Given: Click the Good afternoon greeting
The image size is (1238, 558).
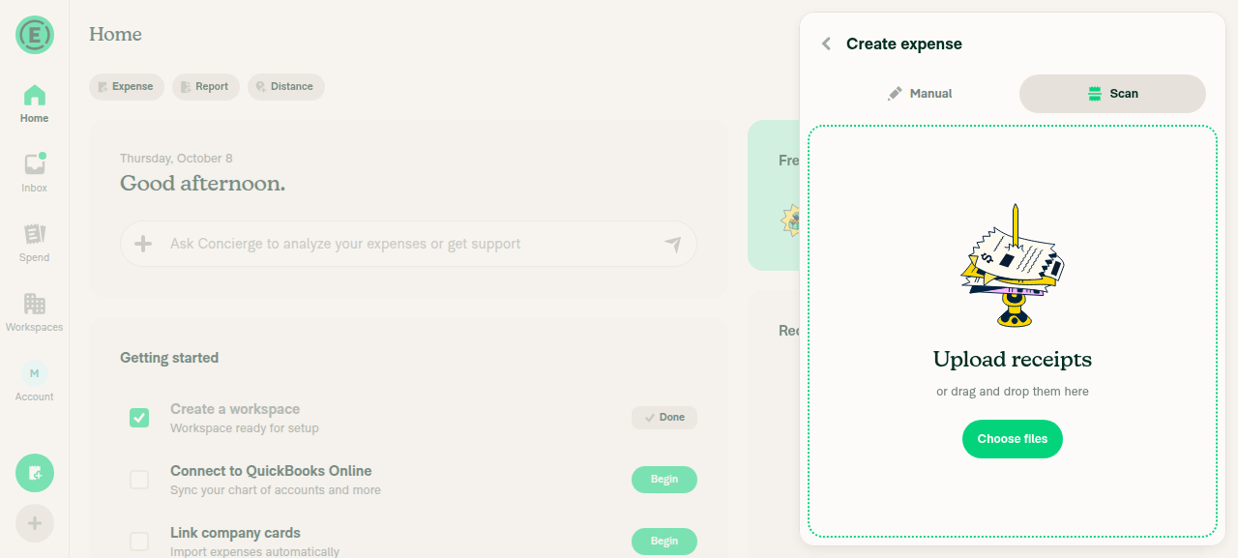Looking at the screenshot, I should pos(202,183).
